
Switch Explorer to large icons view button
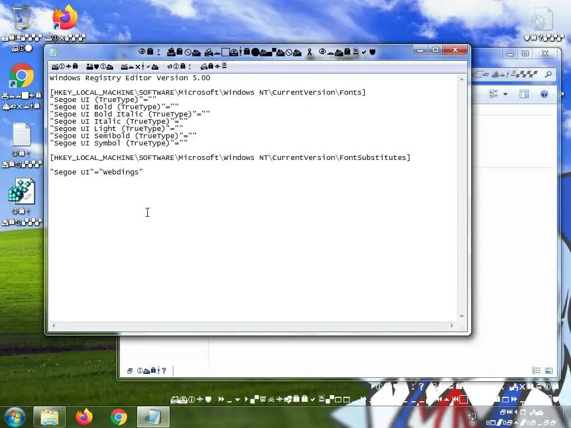point(549,371)
